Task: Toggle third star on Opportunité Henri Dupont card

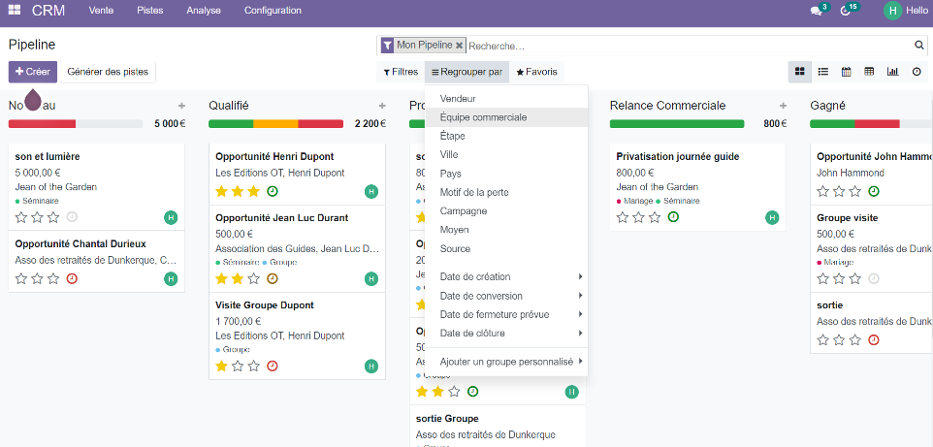Action: (254, 191)
